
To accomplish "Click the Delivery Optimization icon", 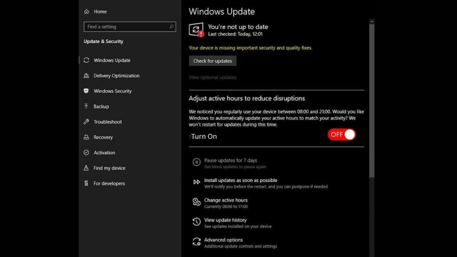I will click(x=86, y=75).
